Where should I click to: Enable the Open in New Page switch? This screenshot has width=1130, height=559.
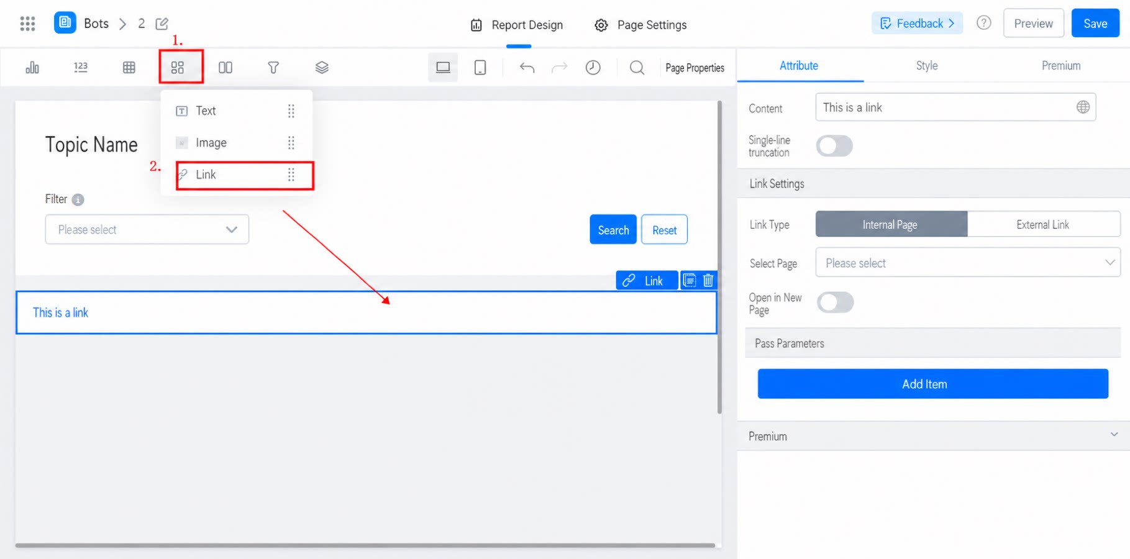[835, 302]
